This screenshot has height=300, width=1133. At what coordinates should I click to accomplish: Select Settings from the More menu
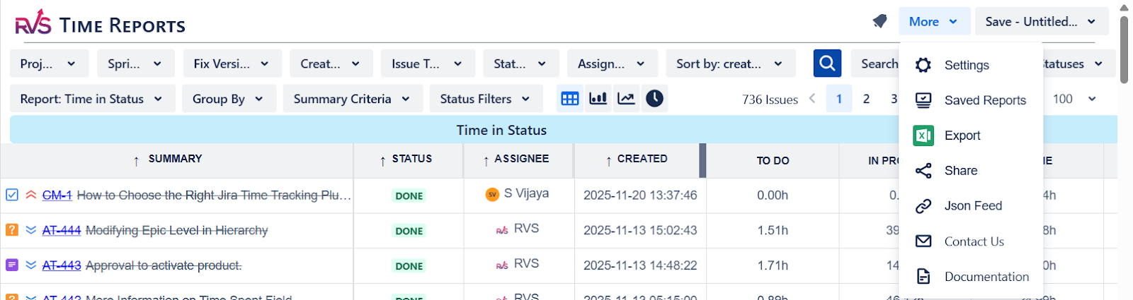(971, 65)
